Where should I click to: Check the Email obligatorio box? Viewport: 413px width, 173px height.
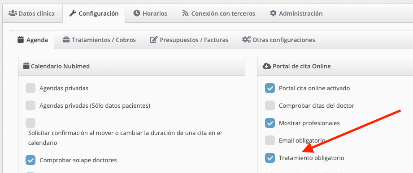click(270, 140)
